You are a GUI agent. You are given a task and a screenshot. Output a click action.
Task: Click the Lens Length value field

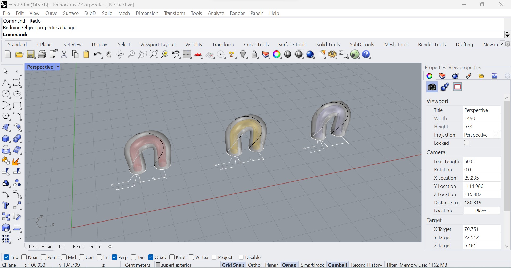tap(482, 161)
